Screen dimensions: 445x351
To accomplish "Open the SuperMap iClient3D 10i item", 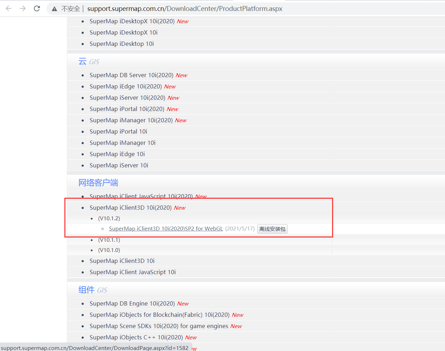I will pos(122,261).
